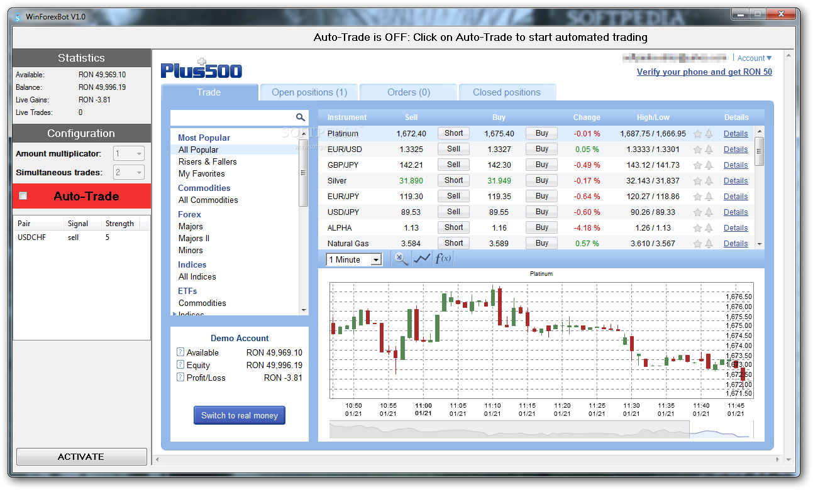Viewport: 813px width, 490px height.
Task: Switch to the Trade tab
Action: coord(209,92)
